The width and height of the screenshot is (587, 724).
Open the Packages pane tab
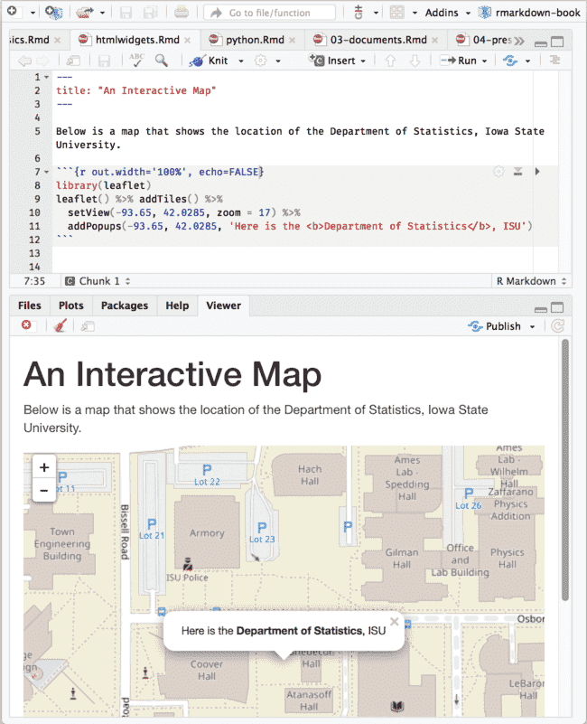125,306
